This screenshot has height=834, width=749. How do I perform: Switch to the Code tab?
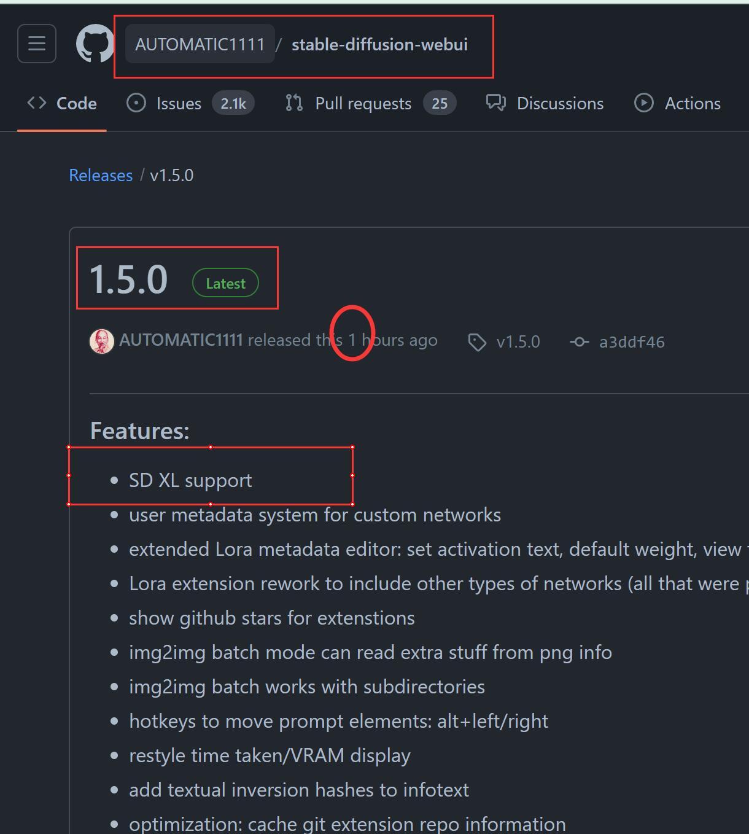[x=62, y=103]
